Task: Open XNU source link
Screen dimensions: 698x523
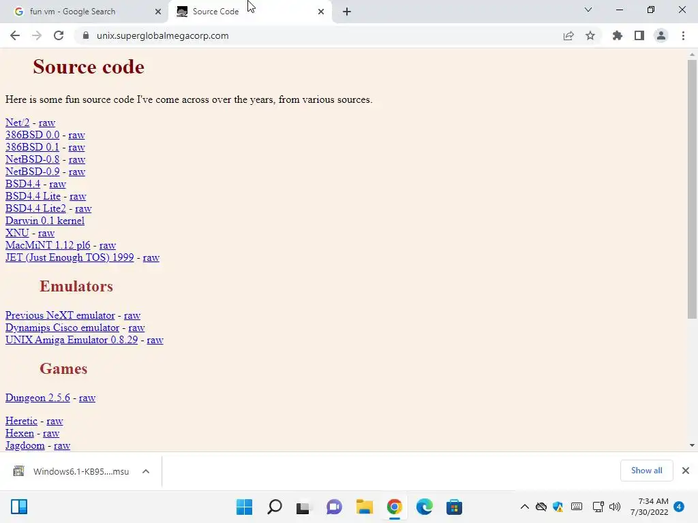Action: (17, 233)
